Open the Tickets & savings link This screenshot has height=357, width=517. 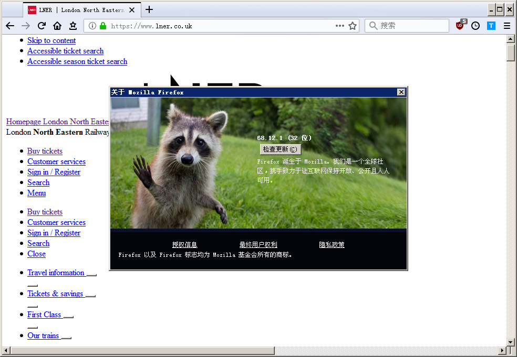click(x=55, y=294)
